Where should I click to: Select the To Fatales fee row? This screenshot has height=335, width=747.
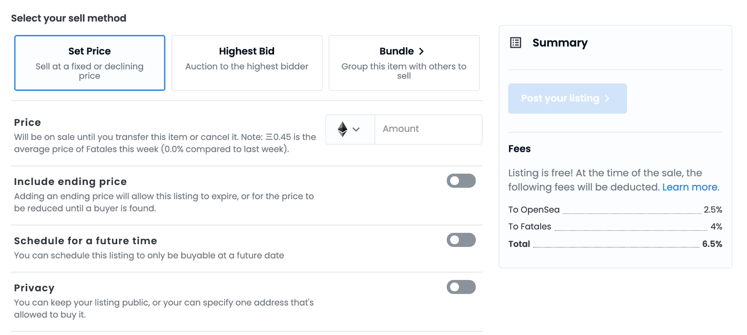coord(615,227)
